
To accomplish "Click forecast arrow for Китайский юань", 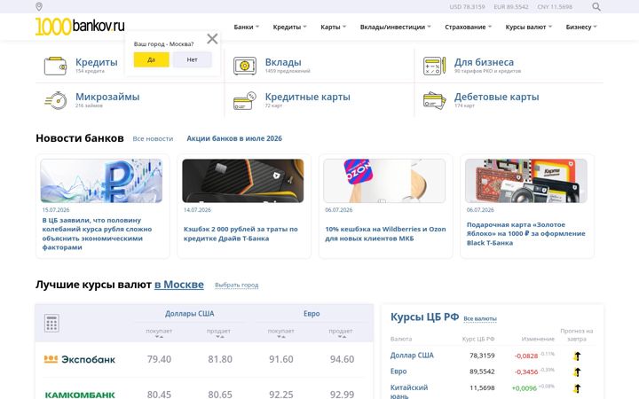I will pyautogui.click(x=577, y=388).
